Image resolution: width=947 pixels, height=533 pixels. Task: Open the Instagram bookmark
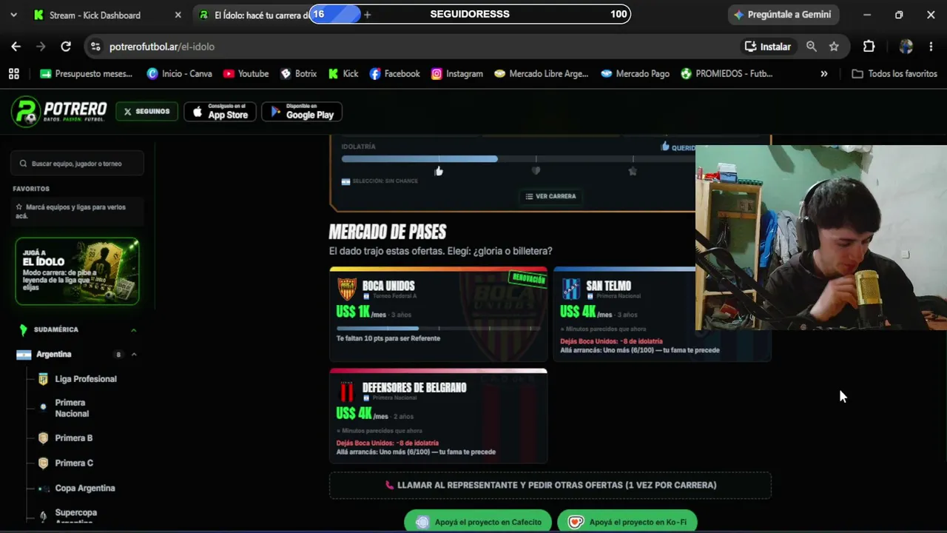click(457, 74)
